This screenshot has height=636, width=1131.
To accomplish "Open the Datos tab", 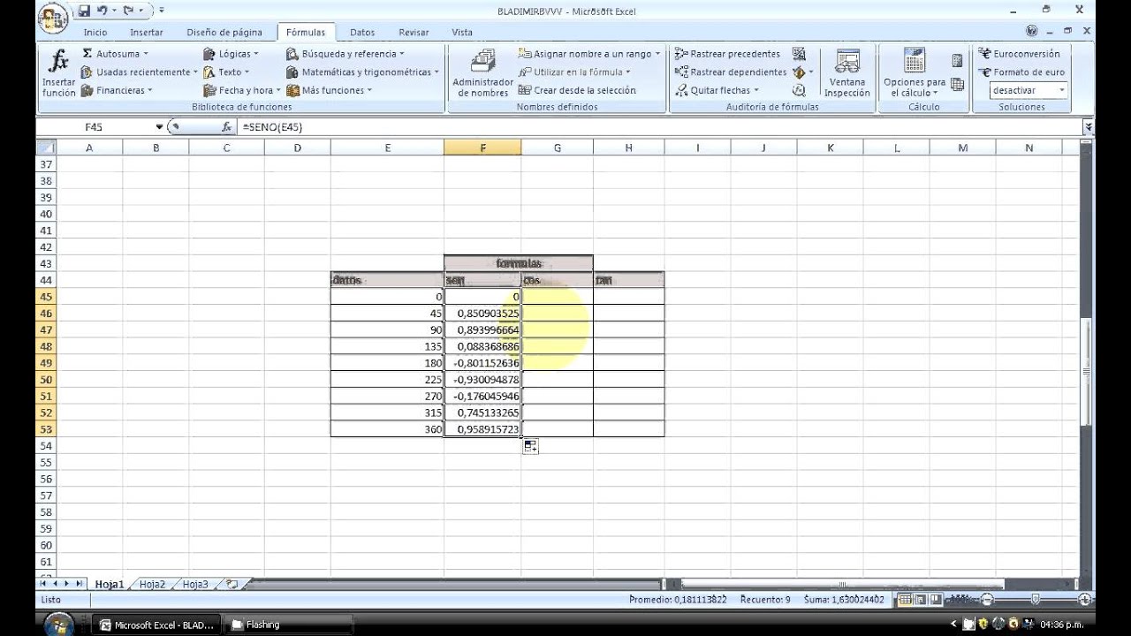I will [x=362, y=33].
